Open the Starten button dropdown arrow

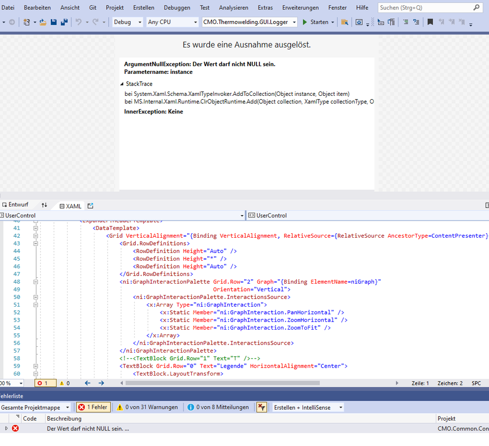coord(333,22)
